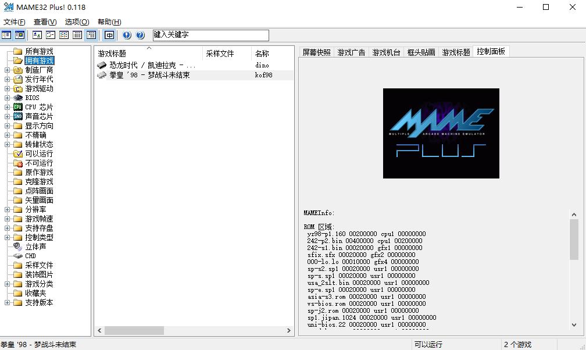Switch to the 游戏广告 tab

pyautogui.click(x=351, y=52)
